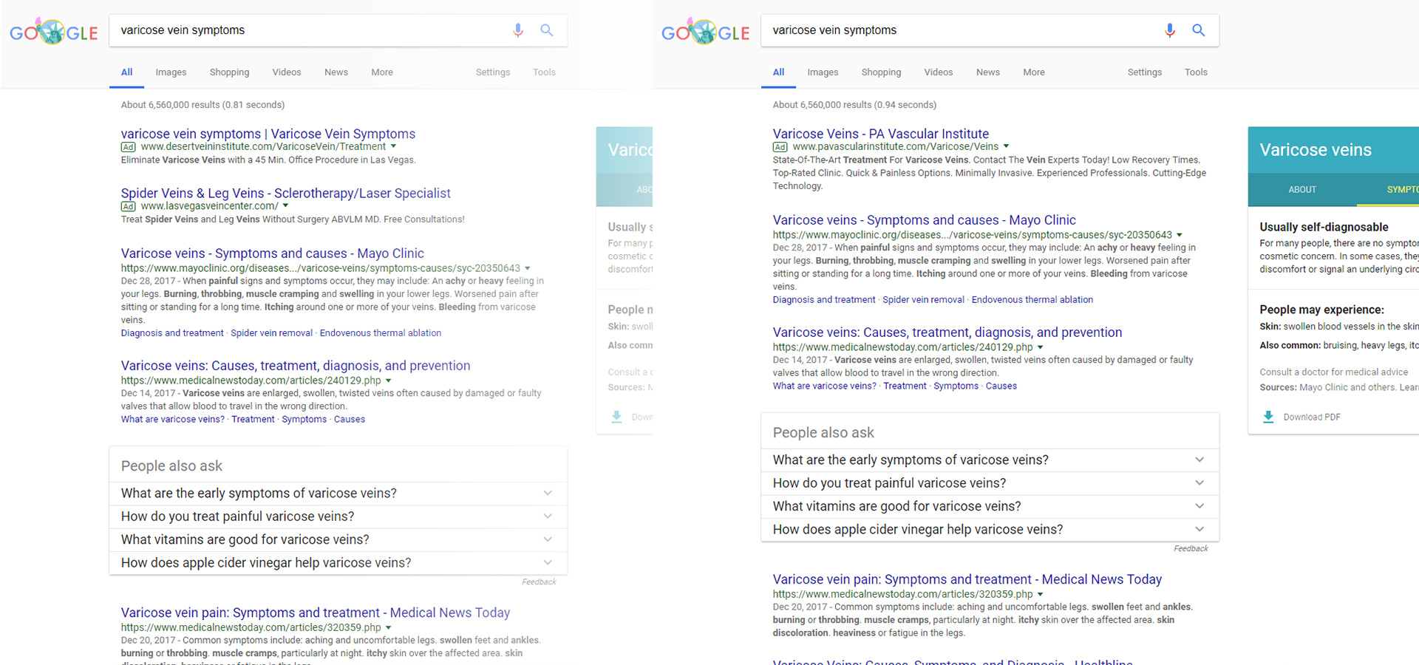Open the More menu on the left page
Screen dimensions: 1419x665
[382, 72]
